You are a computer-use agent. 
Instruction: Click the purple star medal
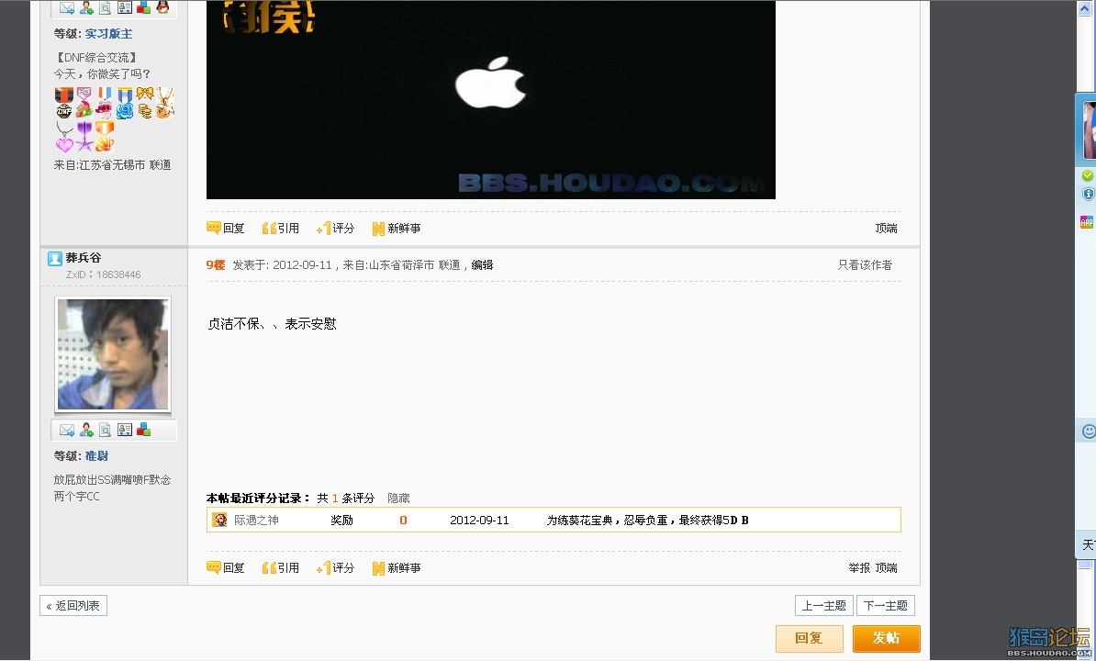coord(84,137)
